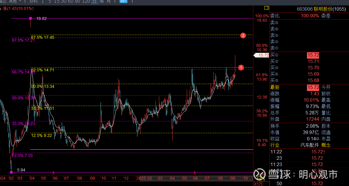Click the 15.72 current price flag marker
Viewport: 349px width, 186px height.
pos(261,55)
